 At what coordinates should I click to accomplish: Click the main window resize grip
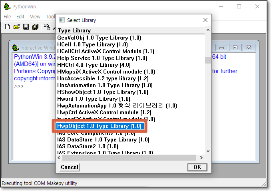tap(263, 183)
